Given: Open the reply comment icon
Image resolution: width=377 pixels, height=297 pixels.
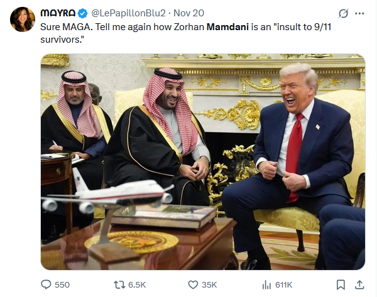Looking at the screenshot, I should [46, 284].
